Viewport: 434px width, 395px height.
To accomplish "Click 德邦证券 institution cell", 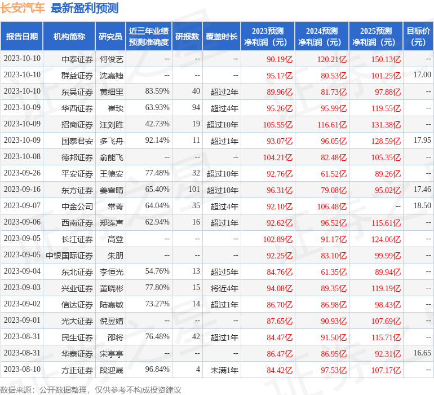I will pyautogui.click(x=77, y=157).
